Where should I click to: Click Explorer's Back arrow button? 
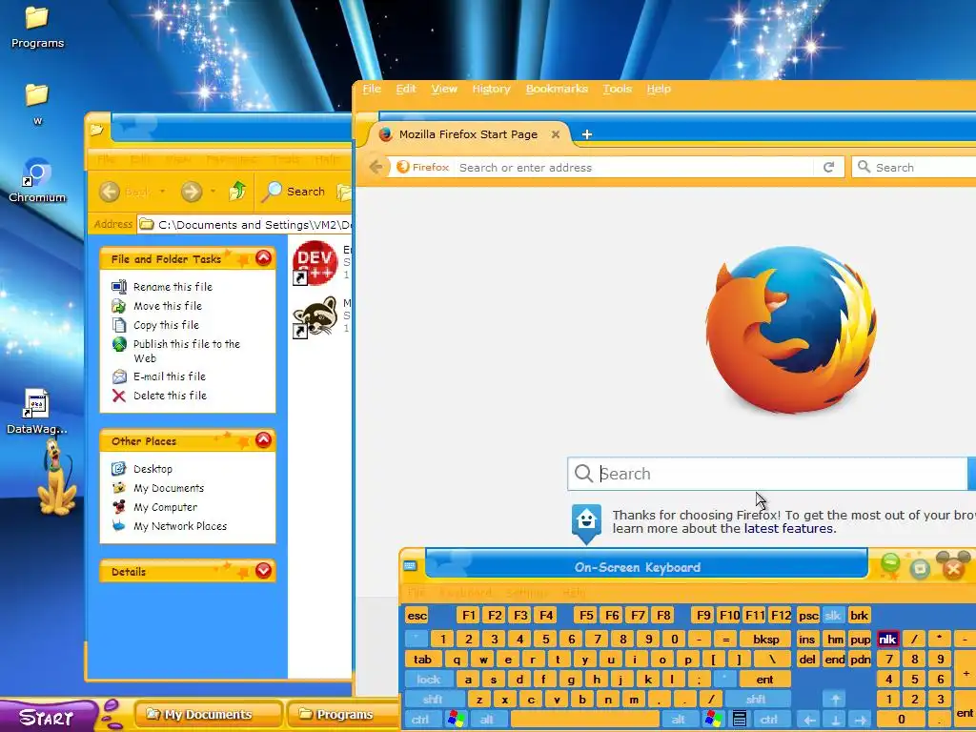[110, 192]
